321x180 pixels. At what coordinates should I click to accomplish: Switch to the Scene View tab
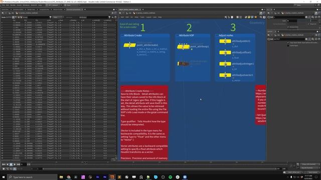point(5,9)
